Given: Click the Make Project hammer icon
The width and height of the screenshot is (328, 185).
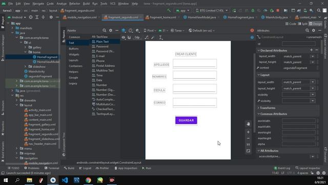Looking at the screenshot, I should [x=169, y=10].
